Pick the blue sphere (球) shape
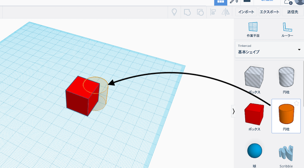 [254, 151]
